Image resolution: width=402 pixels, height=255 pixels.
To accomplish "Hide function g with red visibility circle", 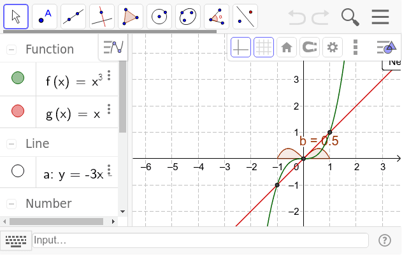I will click(x=18, y=111).
